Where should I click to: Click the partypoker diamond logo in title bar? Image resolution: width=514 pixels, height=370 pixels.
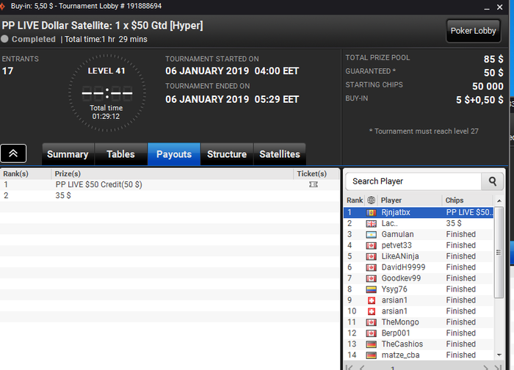point(3,6)
